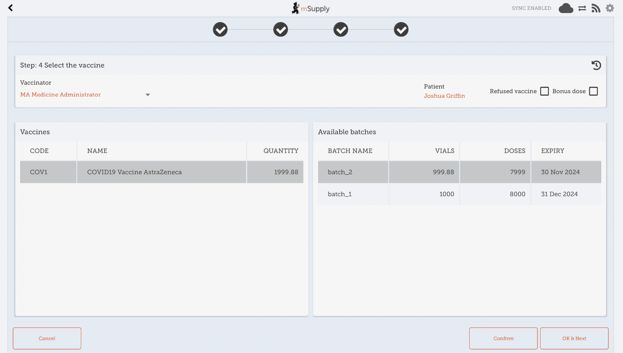623x353 pixels.
Task: Click the sync arrows icon
Action: click(582, 8)
